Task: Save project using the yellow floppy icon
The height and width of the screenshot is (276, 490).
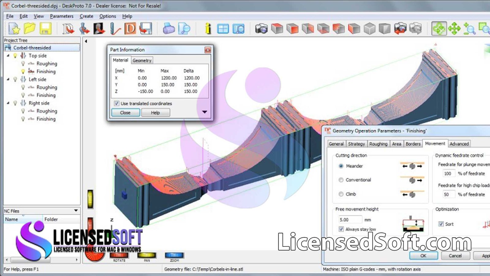Action: click(x=45, y=29)
